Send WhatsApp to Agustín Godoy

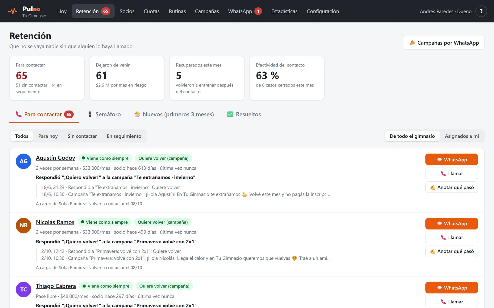point(452,159)
